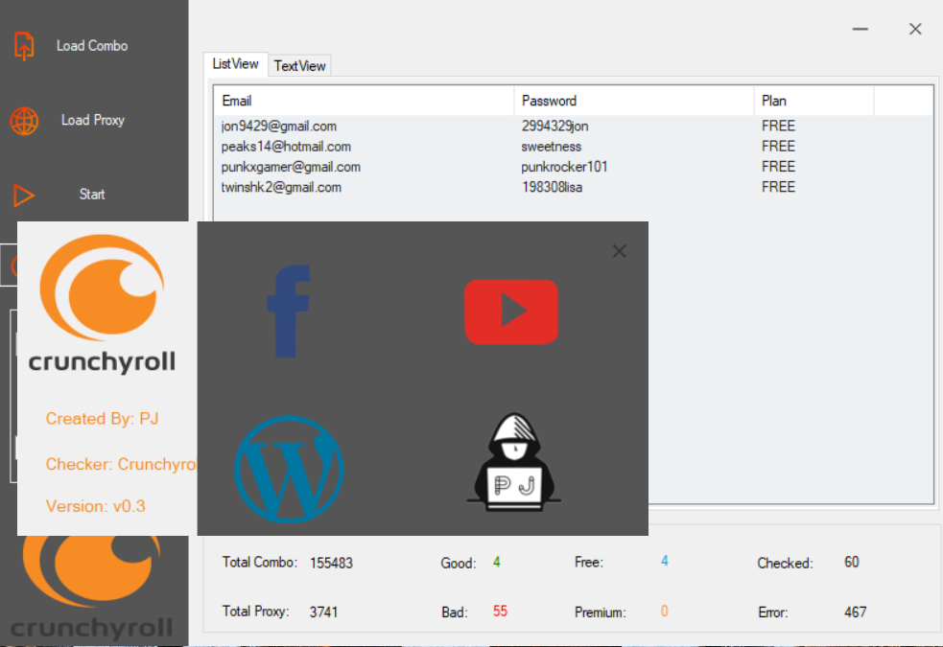Click the Password column header

point(633,101)
